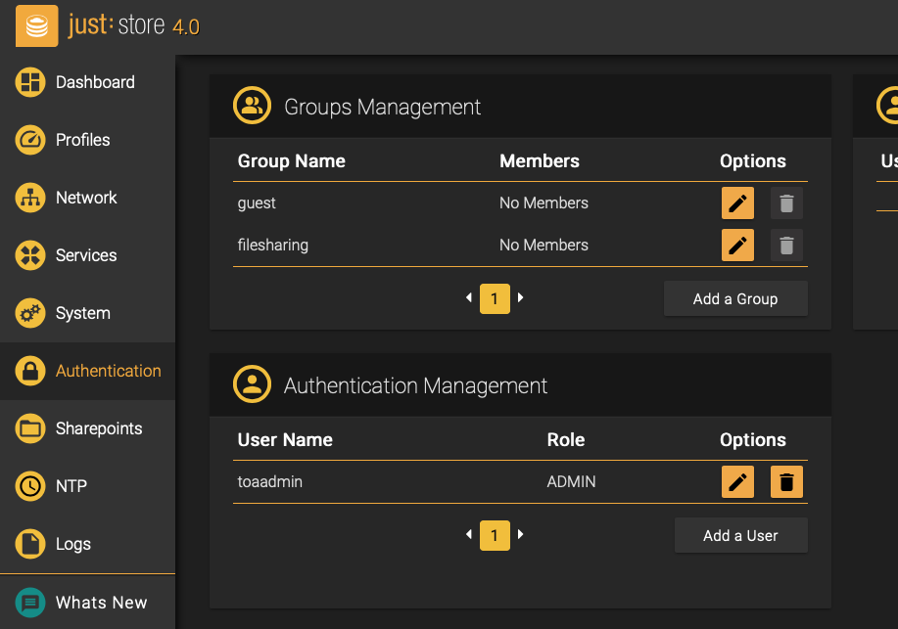Click the guest group name cell
The height and width of the screenshot is (629, 898).
[257, 203]
